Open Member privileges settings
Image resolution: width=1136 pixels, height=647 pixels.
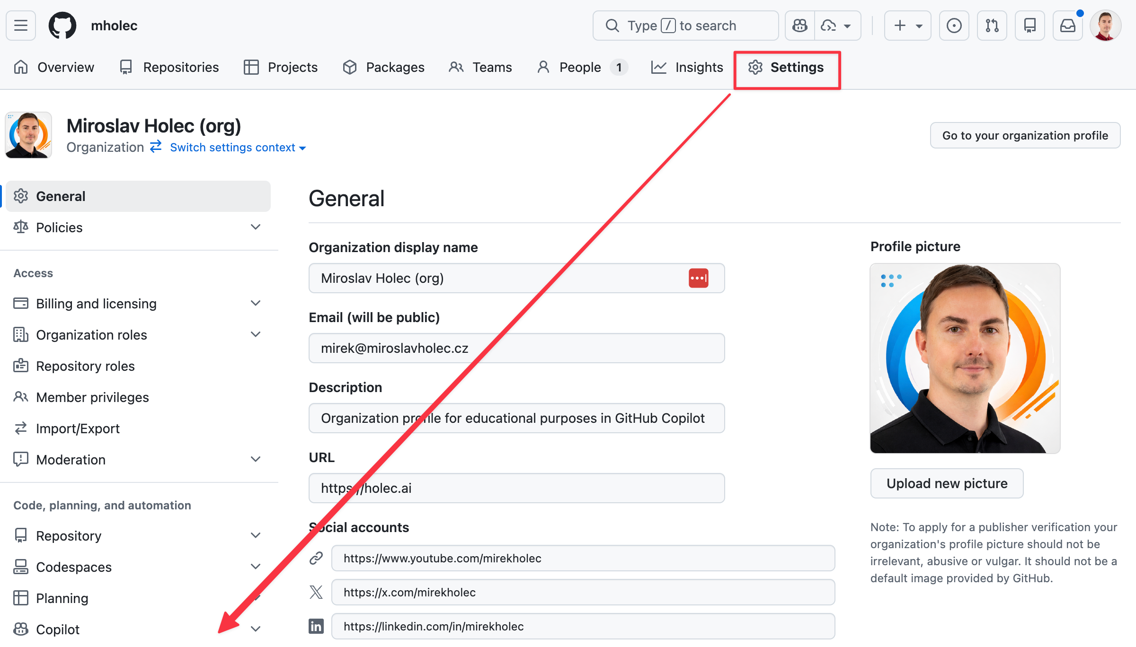click(92, 397)
